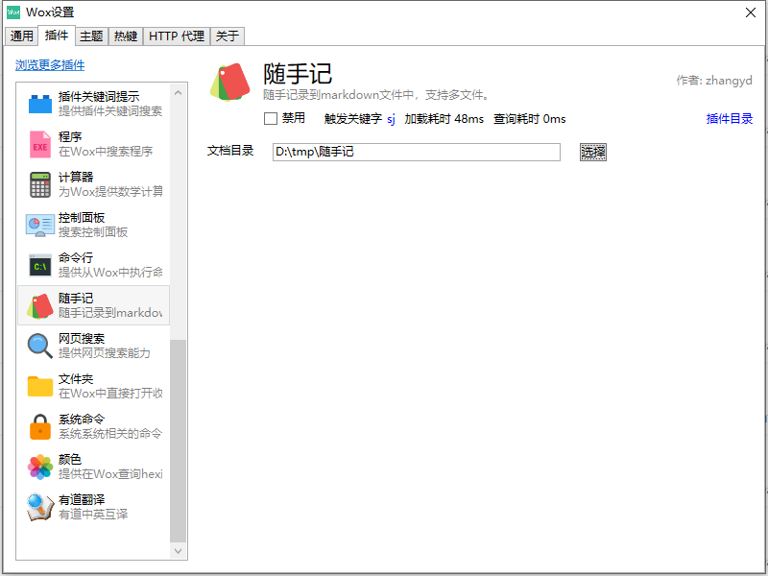Click the blue plugin keyword hint icon

[40, 104]
